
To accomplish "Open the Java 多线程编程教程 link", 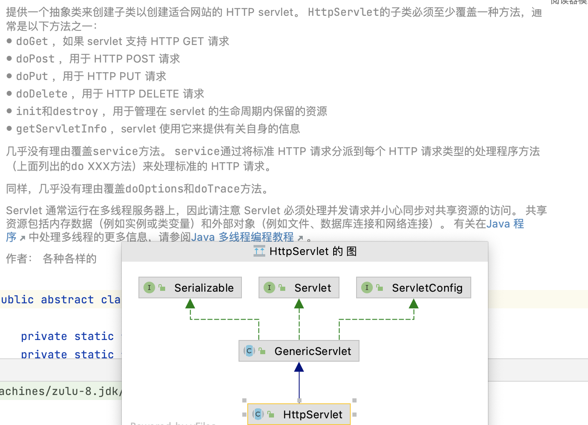I will (242, 237).
